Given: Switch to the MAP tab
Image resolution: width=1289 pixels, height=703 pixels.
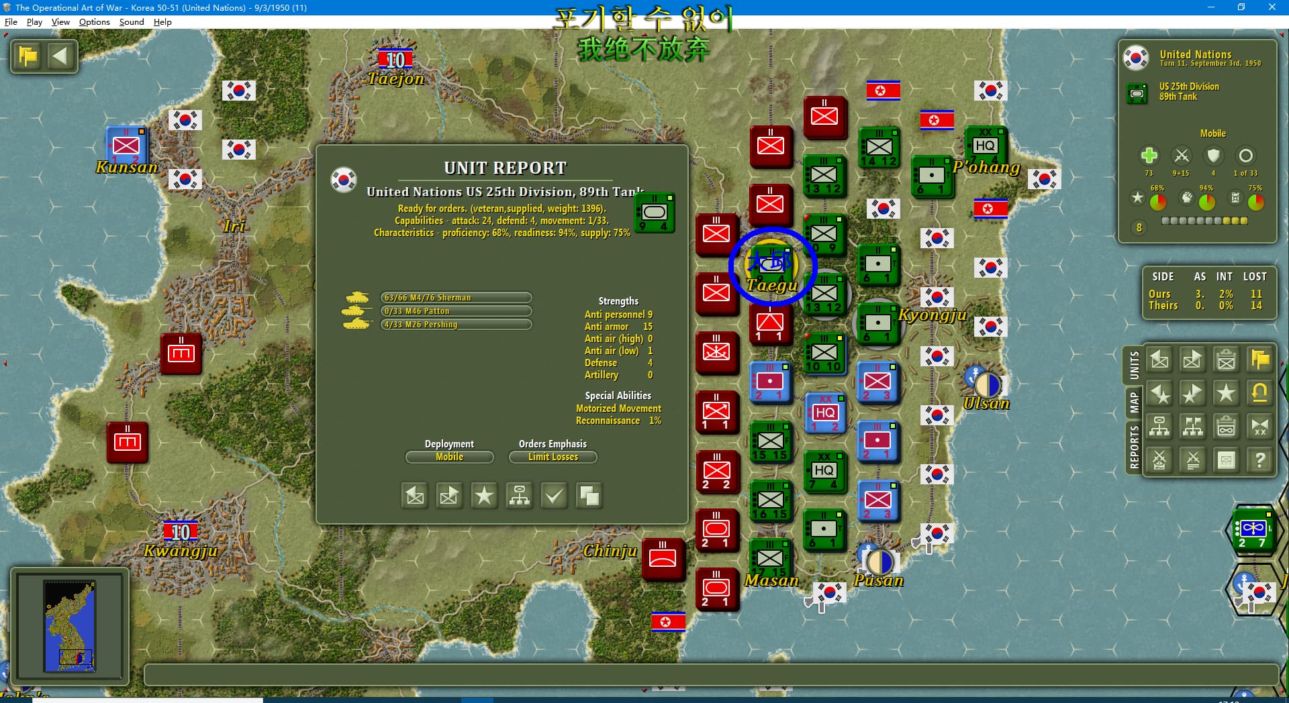Looking at the screenshot, I should [x=1134, y=402].
